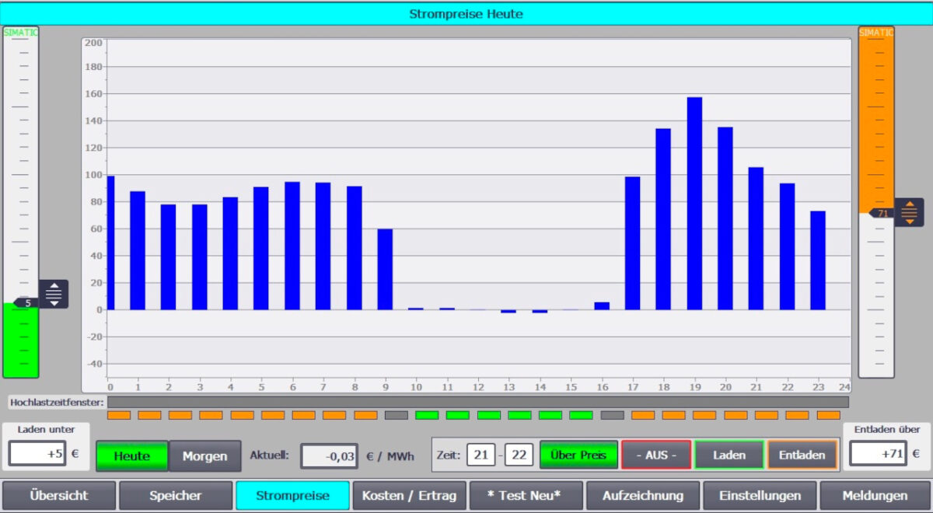The image size is (933, 513).
Task: Select the gray hour indicator under hour 9
Action: pos(396,415)
